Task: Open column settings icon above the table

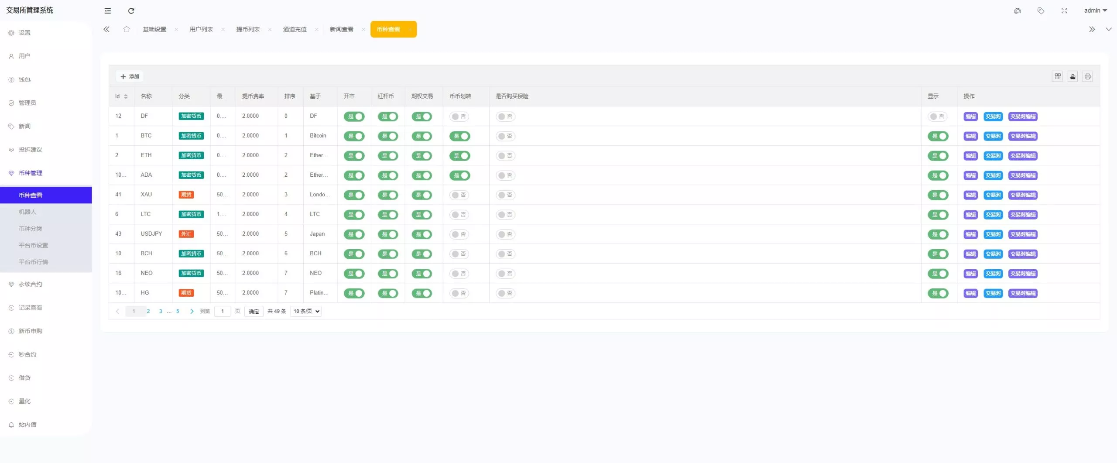Action: [x=1058, y=76]
